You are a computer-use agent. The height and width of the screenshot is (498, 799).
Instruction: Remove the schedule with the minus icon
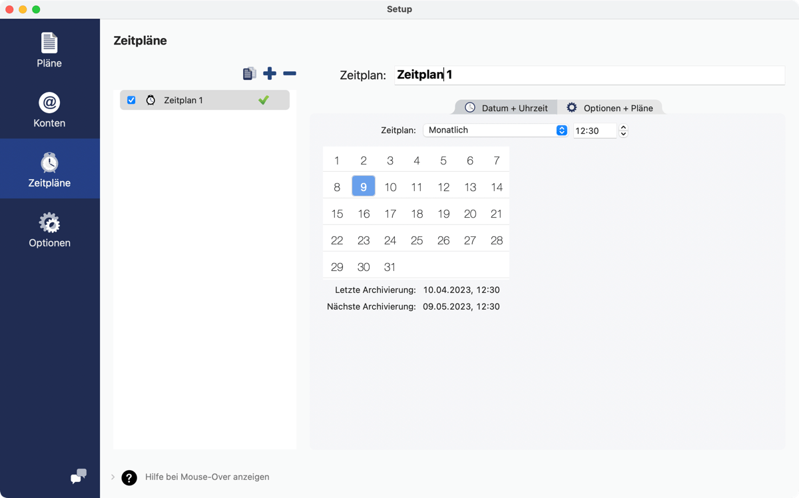pyautogui.click(x=290, y=73)
